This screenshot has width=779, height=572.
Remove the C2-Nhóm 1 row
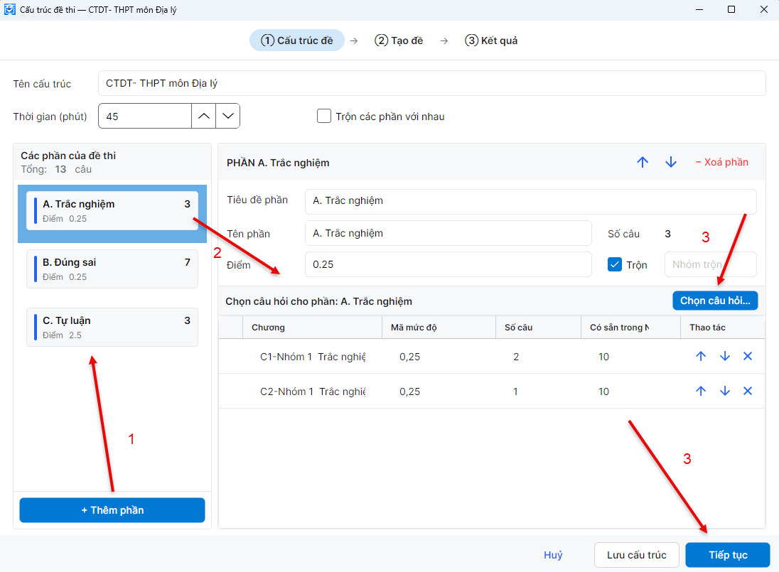point(748,391)
